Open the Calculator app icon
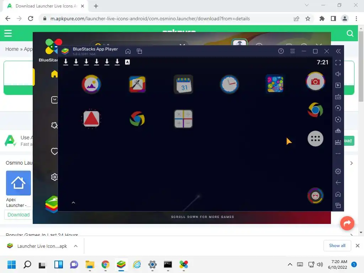The image size is (364, 273). coord(183,119)
